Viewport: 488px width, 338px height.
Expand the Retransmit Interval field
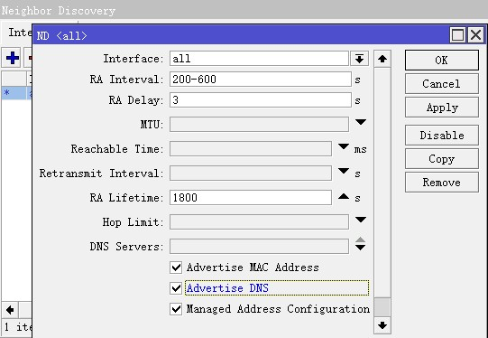pos(344,171)
